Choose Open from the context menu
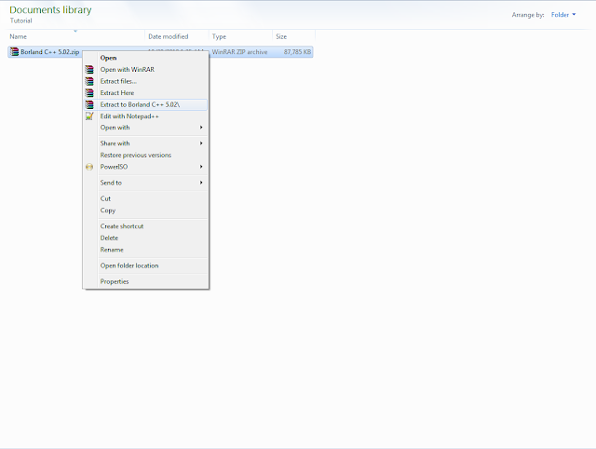The width and height of the screenshot is (596, 449). pos(145,58)
